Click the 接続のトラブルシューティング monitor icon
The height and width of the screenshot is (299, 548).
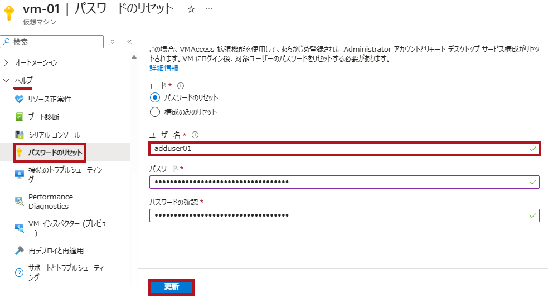coord(19,174)
